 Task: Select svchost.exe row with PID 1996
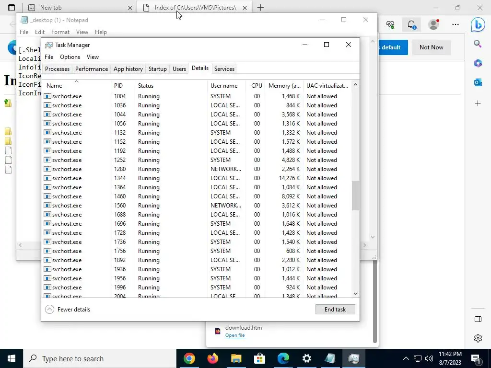coord(197,287)
